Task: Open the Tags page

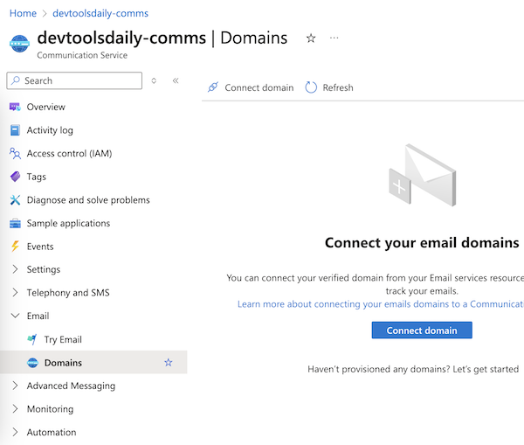Action: (x=36, y=177)
